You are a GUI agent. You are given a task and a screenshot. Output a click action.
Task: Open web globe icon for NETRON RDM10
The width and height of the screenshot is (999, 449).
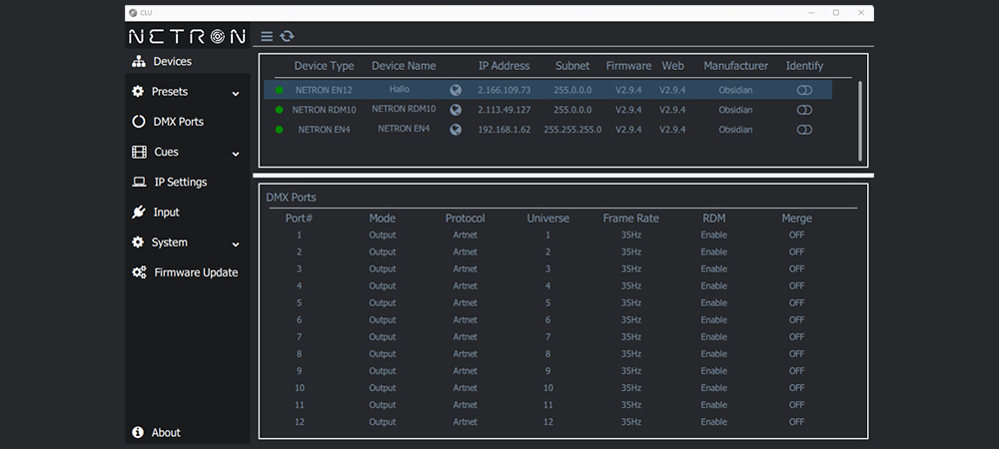click(x=456, y=110)
